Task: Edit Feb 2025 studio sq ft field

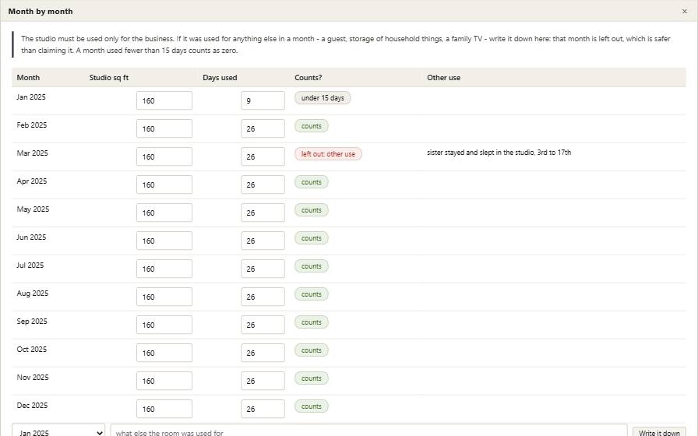Action: [164, 128]
